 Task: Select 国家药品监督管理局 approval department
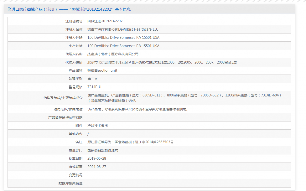[x=103, y=150]
